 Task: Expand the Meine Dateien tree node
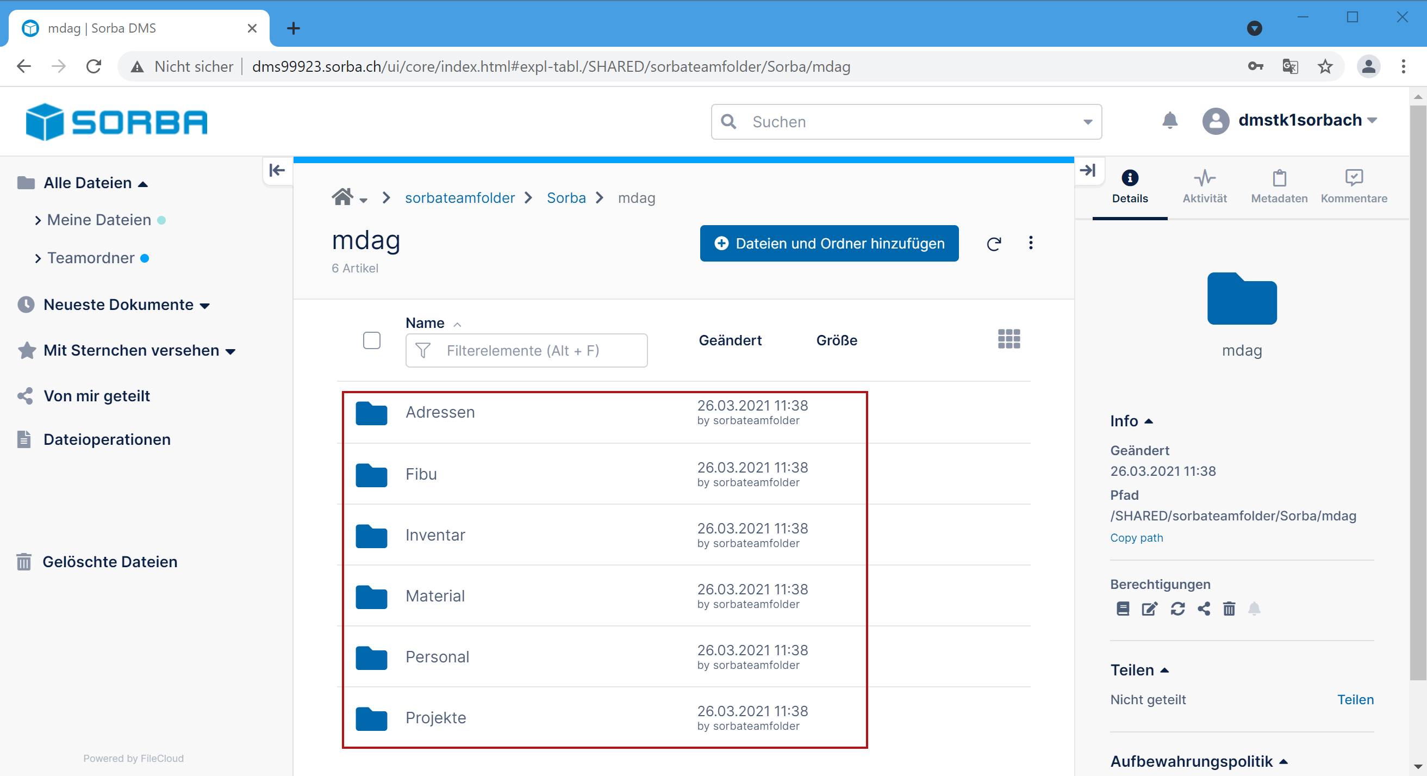38,221
